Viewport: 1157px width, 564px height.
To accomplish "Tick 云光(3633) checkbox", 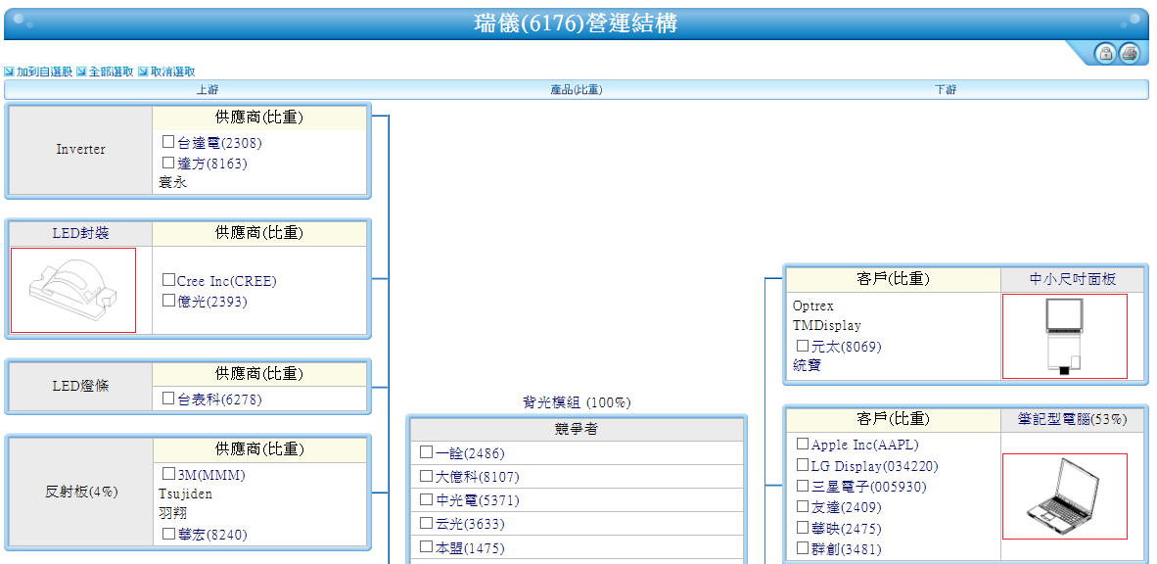I will [426, 523].
